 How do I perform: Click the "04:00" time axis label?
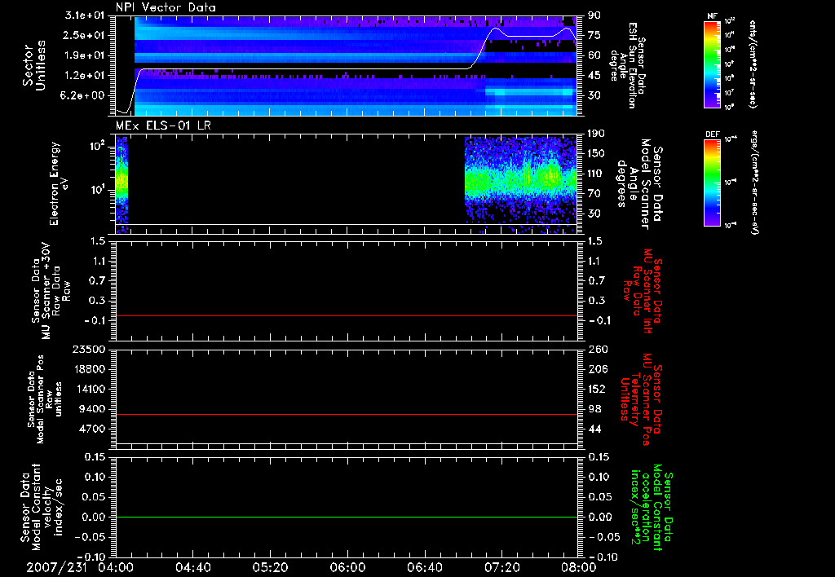(x=116, y=567)
